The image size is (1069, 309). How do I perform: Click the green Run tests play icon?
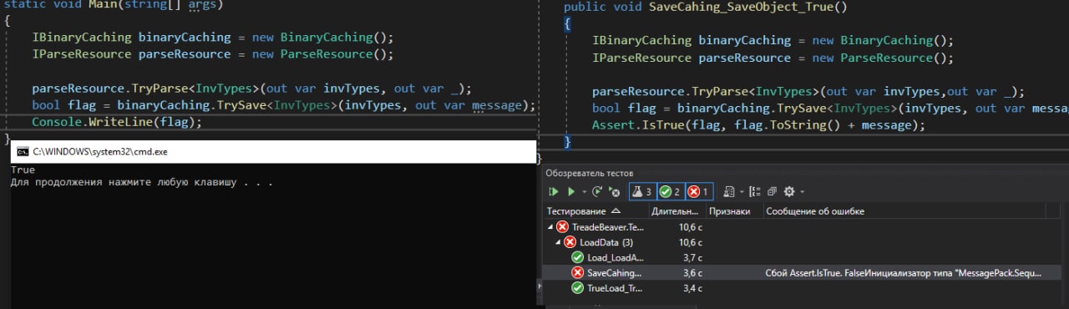coord(570,191)
